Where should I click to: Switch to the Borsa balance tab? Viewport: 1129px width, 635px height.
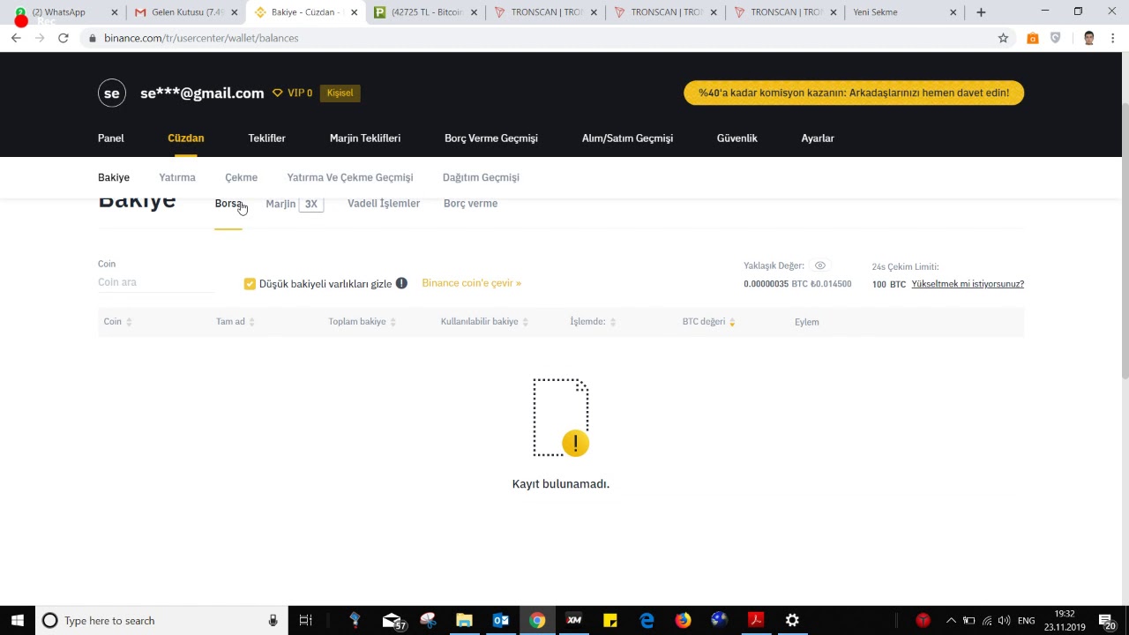click(x=228, y=204)
